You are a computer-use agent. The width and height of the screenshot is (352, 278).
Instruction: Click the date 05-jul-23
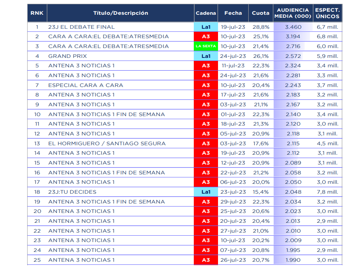coord(233,134)
